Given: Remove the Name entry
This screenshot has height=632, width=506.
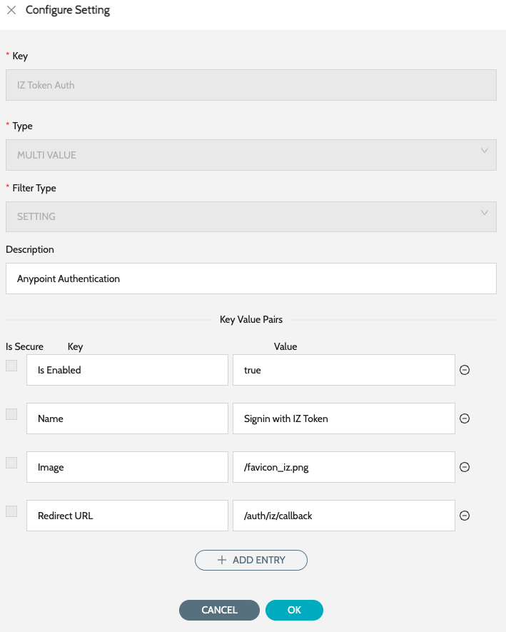Looking at the screenshot, I should pos(465,418).
